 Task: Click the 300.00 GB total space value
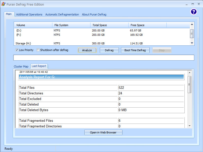point(98,43)
